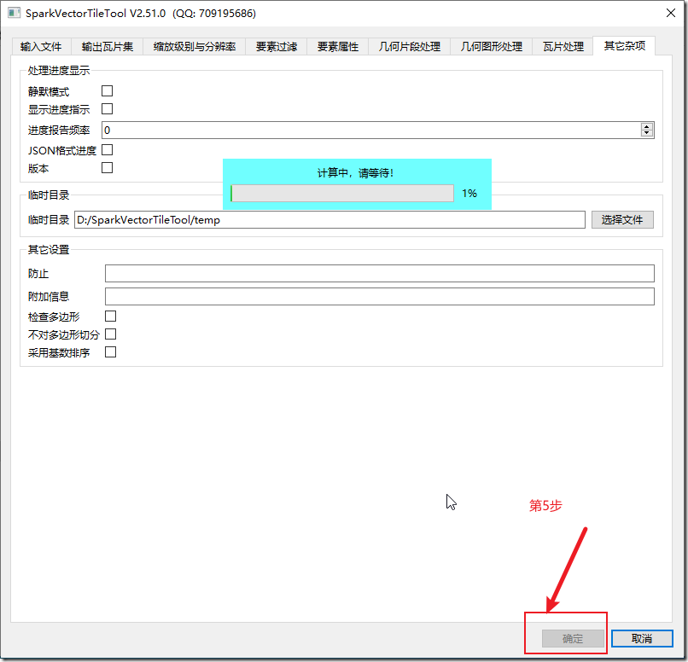Image resolution: width=688 pixels, height=662 pixels.
Task: Select the 缩放级别与分辨率 tab
Action: 195,46
